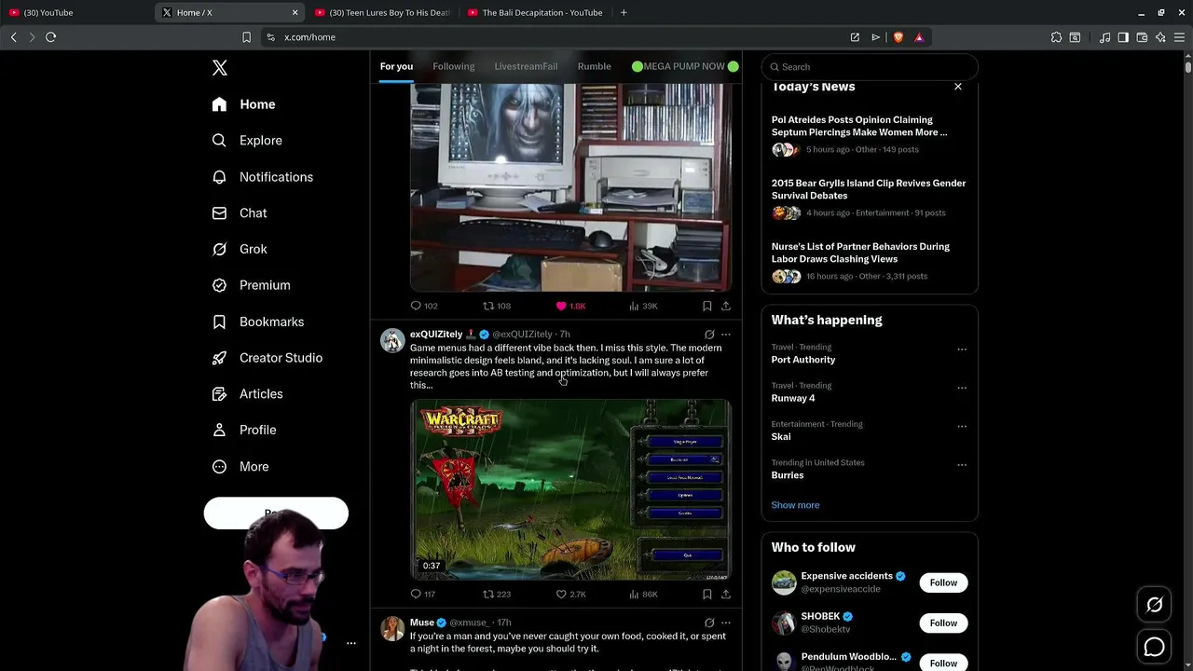Open Skai trending topic

(x=781, y=436)
